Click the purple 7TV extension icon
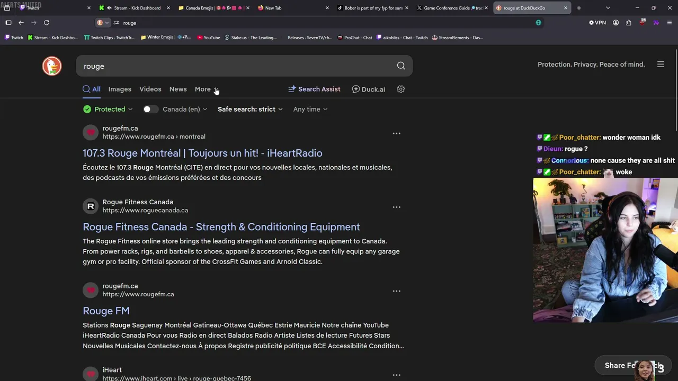The width and height of the screenshot is (678, 381). coord(656,23)
